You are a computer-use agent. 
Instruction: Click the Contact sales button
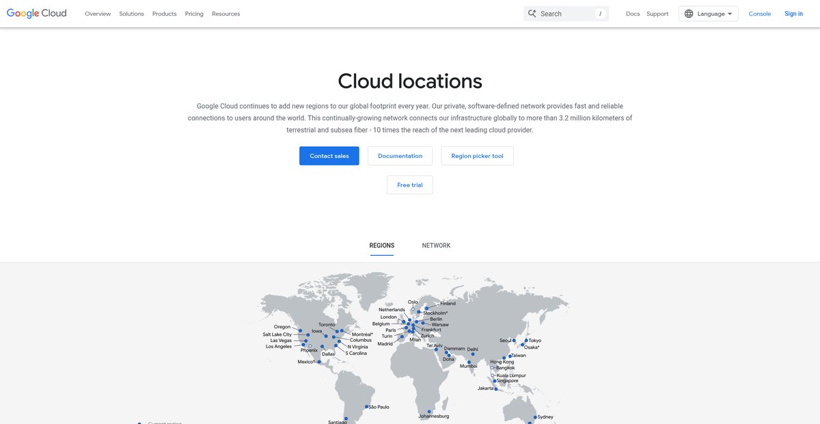pyautogui.click(x=329, y=156)
